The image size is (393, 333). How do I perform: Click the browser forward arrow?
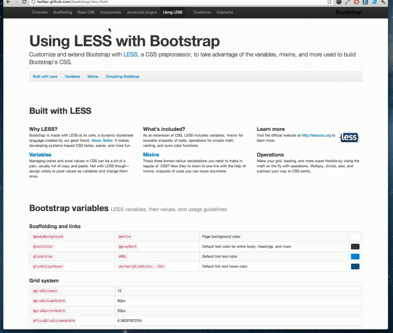(x=15, y=2)
